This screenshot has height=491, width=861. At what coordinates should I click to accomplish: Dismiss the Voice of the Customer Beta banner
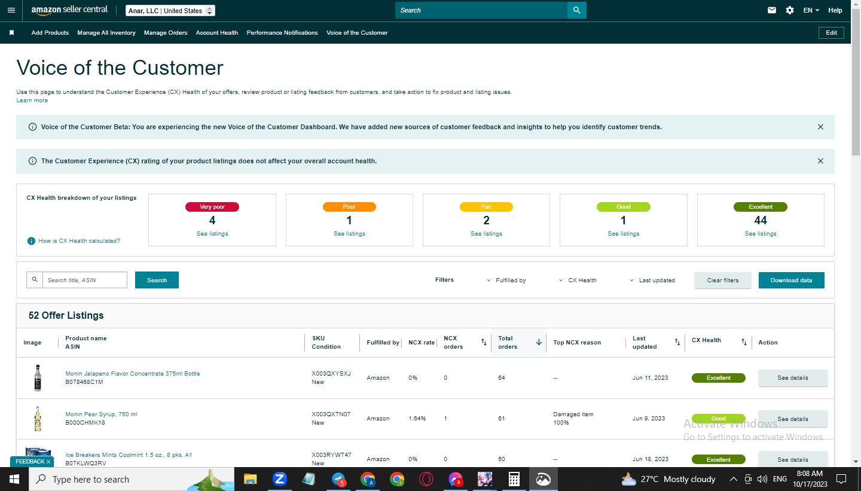click(x=820, y=127)
